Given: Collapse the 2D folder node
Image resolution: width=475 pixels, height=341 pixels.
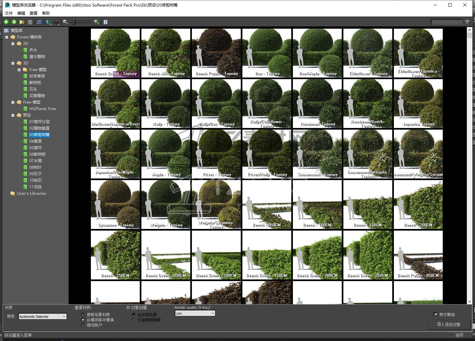Looking at the screenshot, I should point(13,44).
